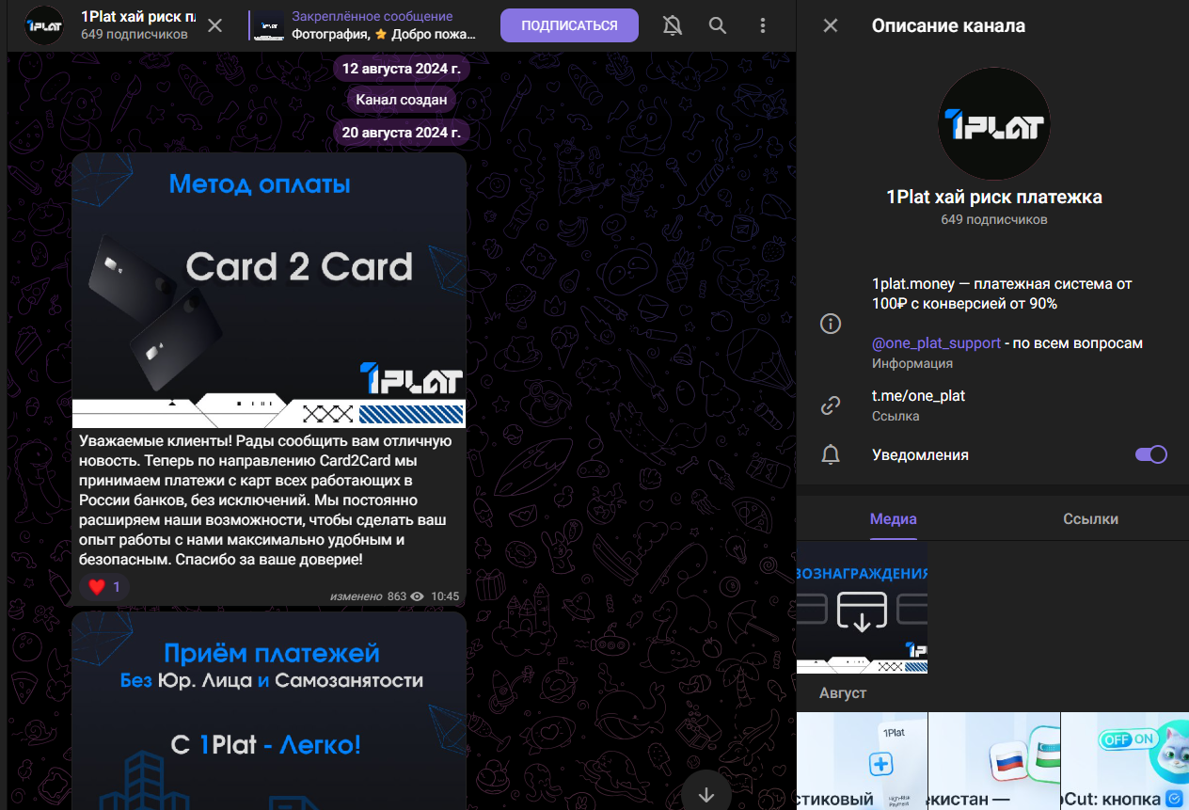This screenshot has height=810, width=1189.
Task: Mute channel with the crossed bell icon
Action: click(673, 25)
